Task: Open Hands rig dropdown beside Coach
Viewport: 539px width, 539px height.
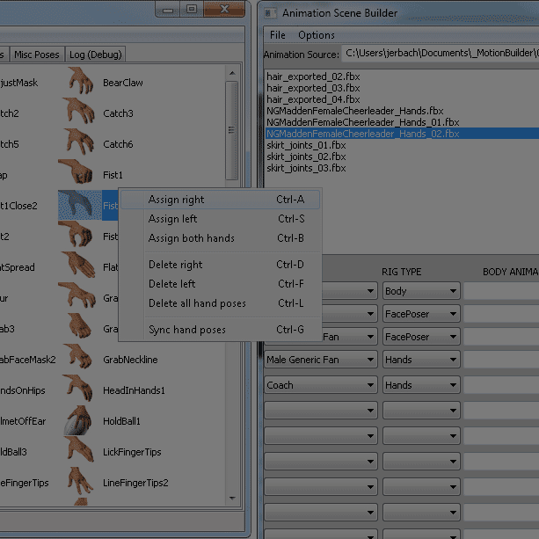Action: click(421, 384)
